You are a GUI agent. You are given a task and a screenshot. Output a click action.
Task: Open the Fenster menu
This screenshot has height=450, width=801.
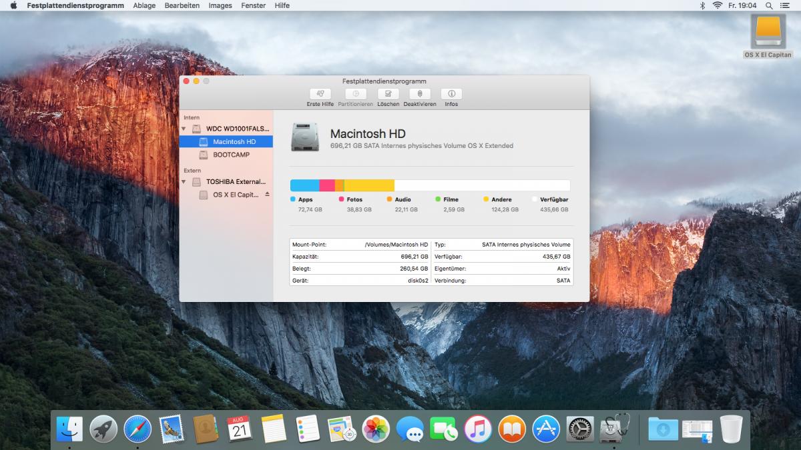coord(254,5)
